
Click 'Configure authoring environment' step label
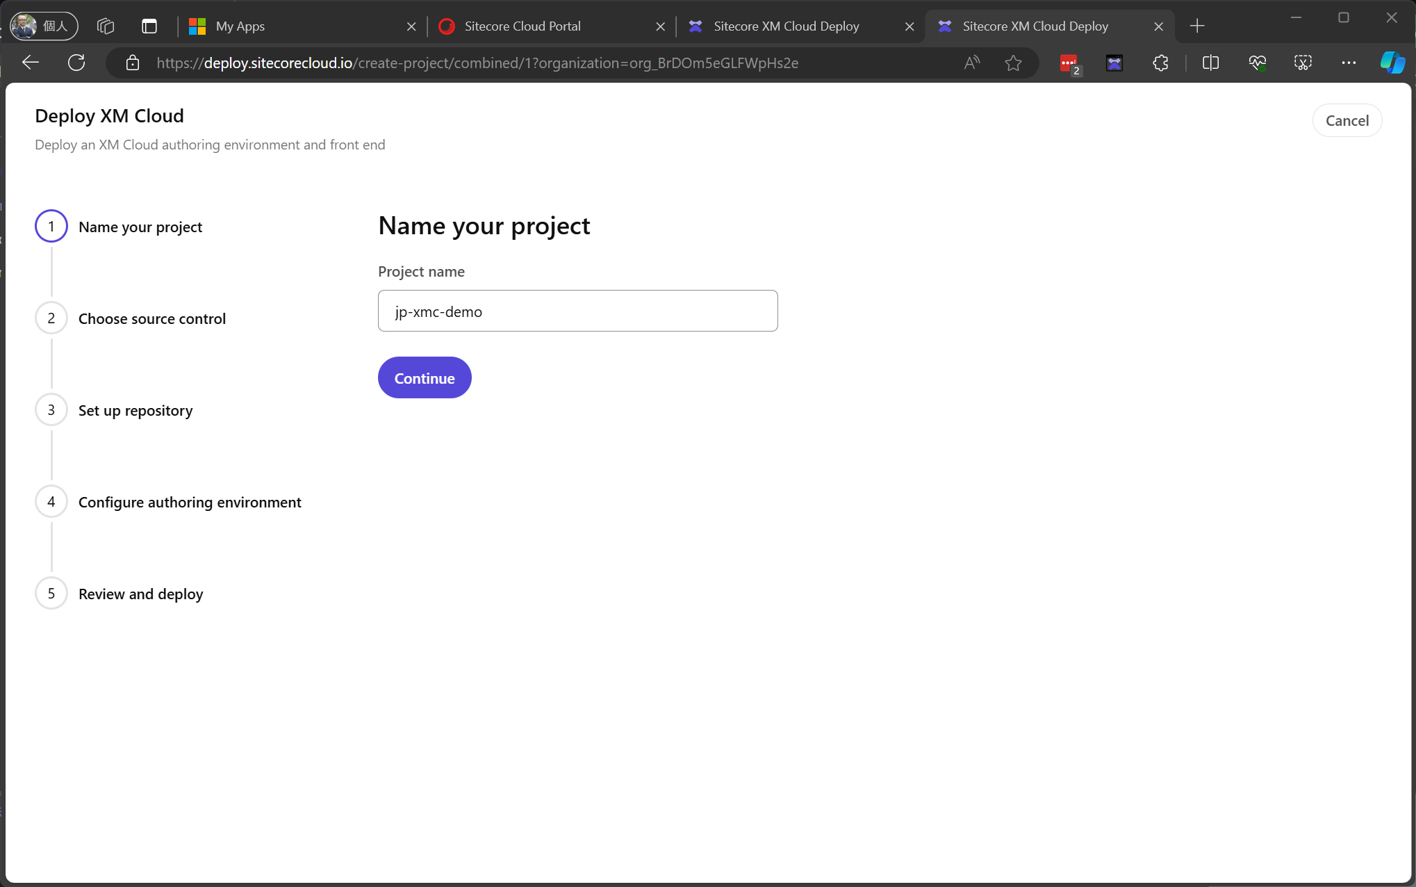[x=190, y=502]
